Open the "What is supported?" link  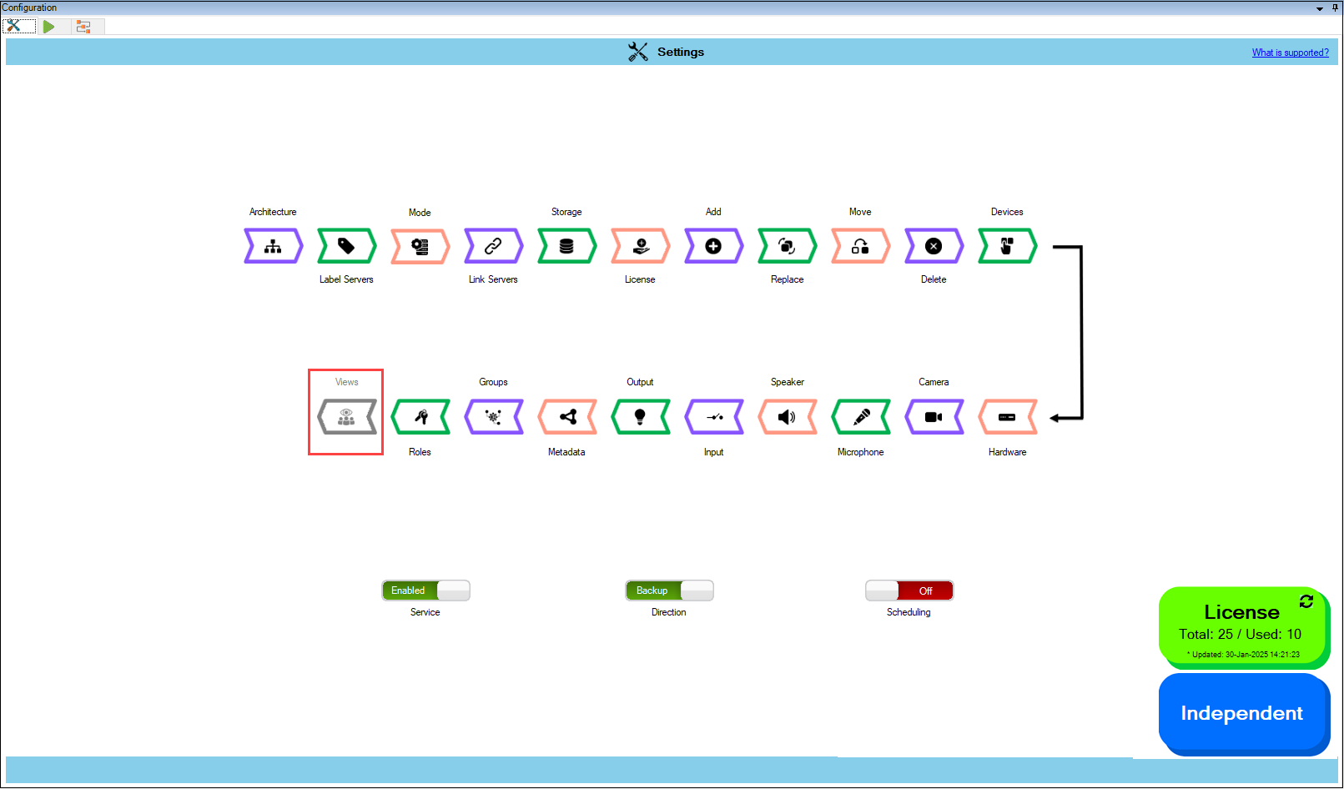pyautogui.click(x=1290, y=53)
